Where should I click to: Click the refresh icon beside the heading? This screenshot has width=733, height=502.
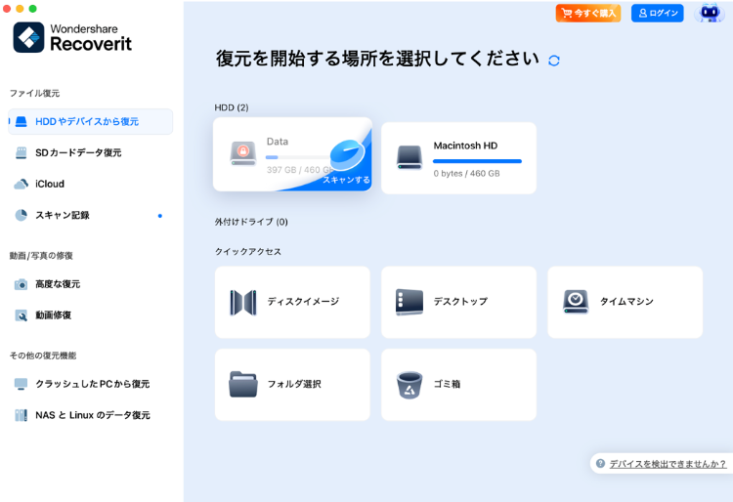tap(554, 61)
